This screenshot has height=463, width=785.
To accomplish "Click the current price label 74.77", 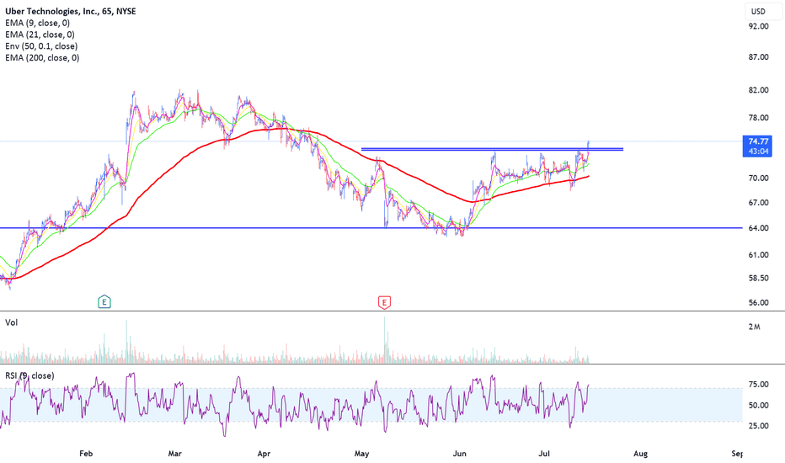I will pos(758,141).
